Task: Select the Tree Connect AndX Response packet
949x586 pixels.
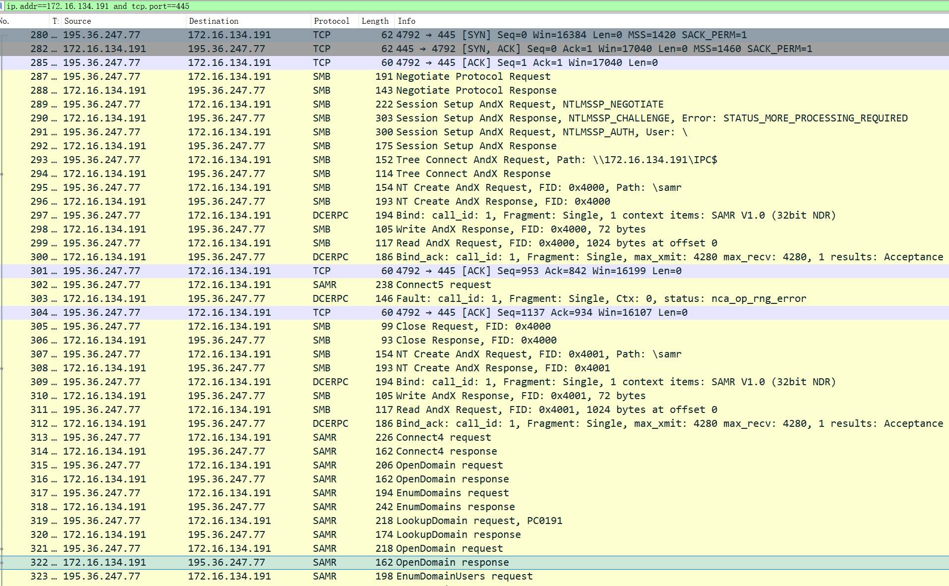Action: pyautogui.click(x=474, y=174)
